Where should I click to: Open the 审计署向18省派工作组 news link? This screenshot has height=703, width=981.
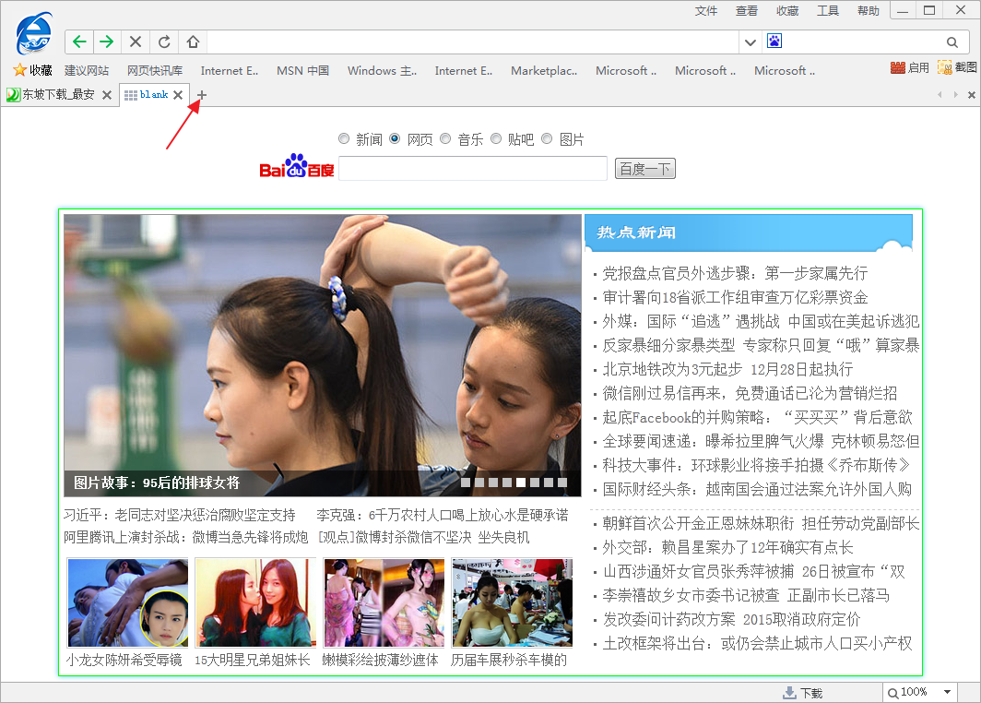pyautogui.click(x=735, y=297)
